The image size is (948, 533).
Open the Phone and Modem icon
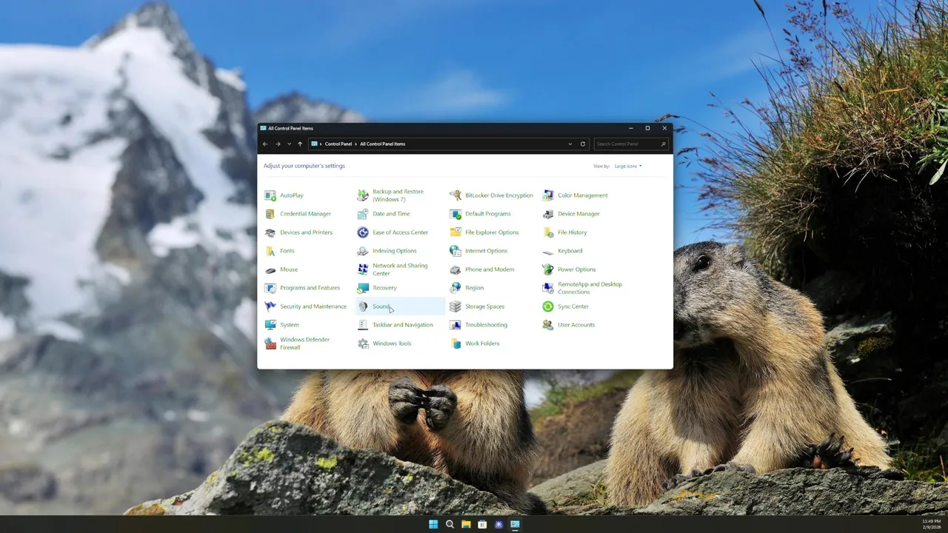pos(455,269)
